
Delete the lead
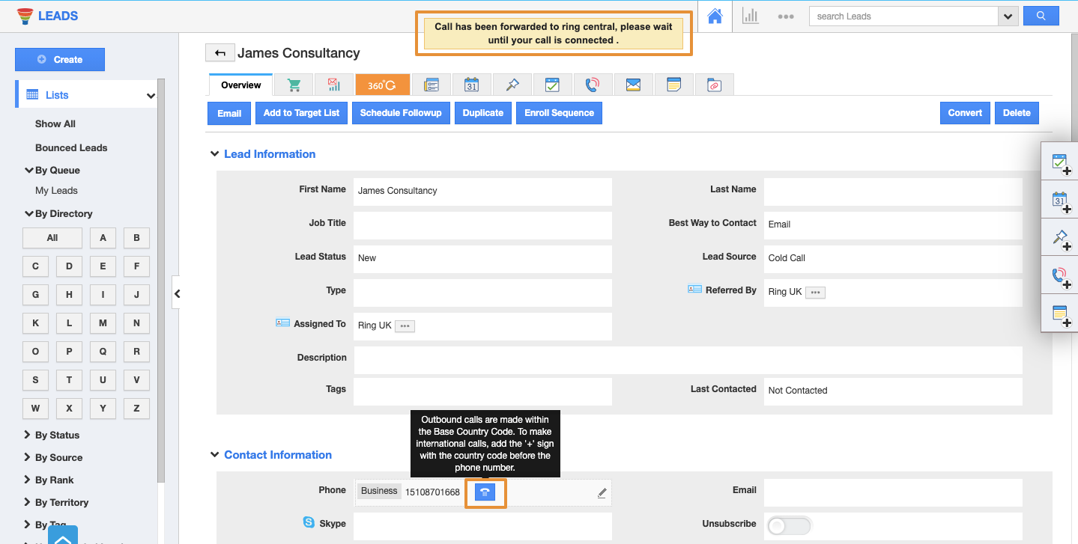pyautogui.click(x=1017, y=113)
